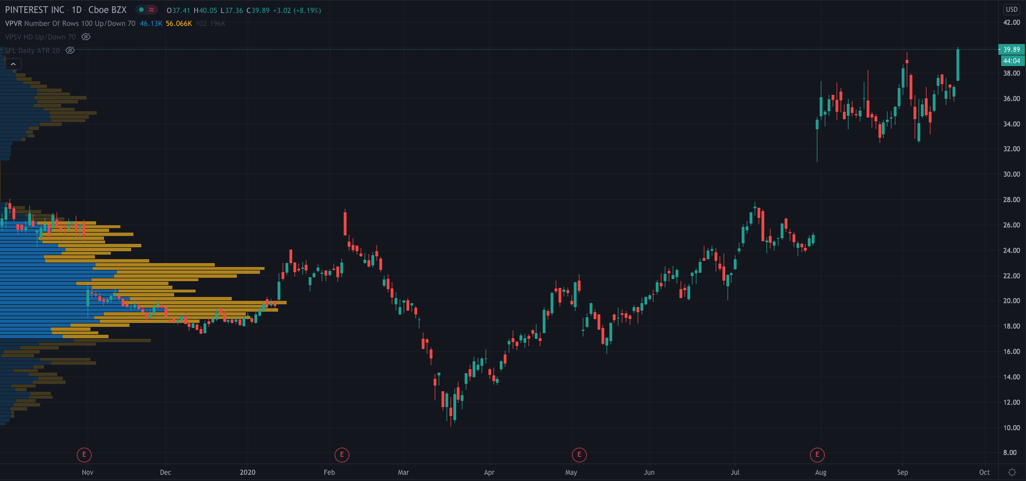Image resolution: width=1026 pixels, height=481 pixels.
Task: Click the earnings marker below August
Action: click(817, 454)
